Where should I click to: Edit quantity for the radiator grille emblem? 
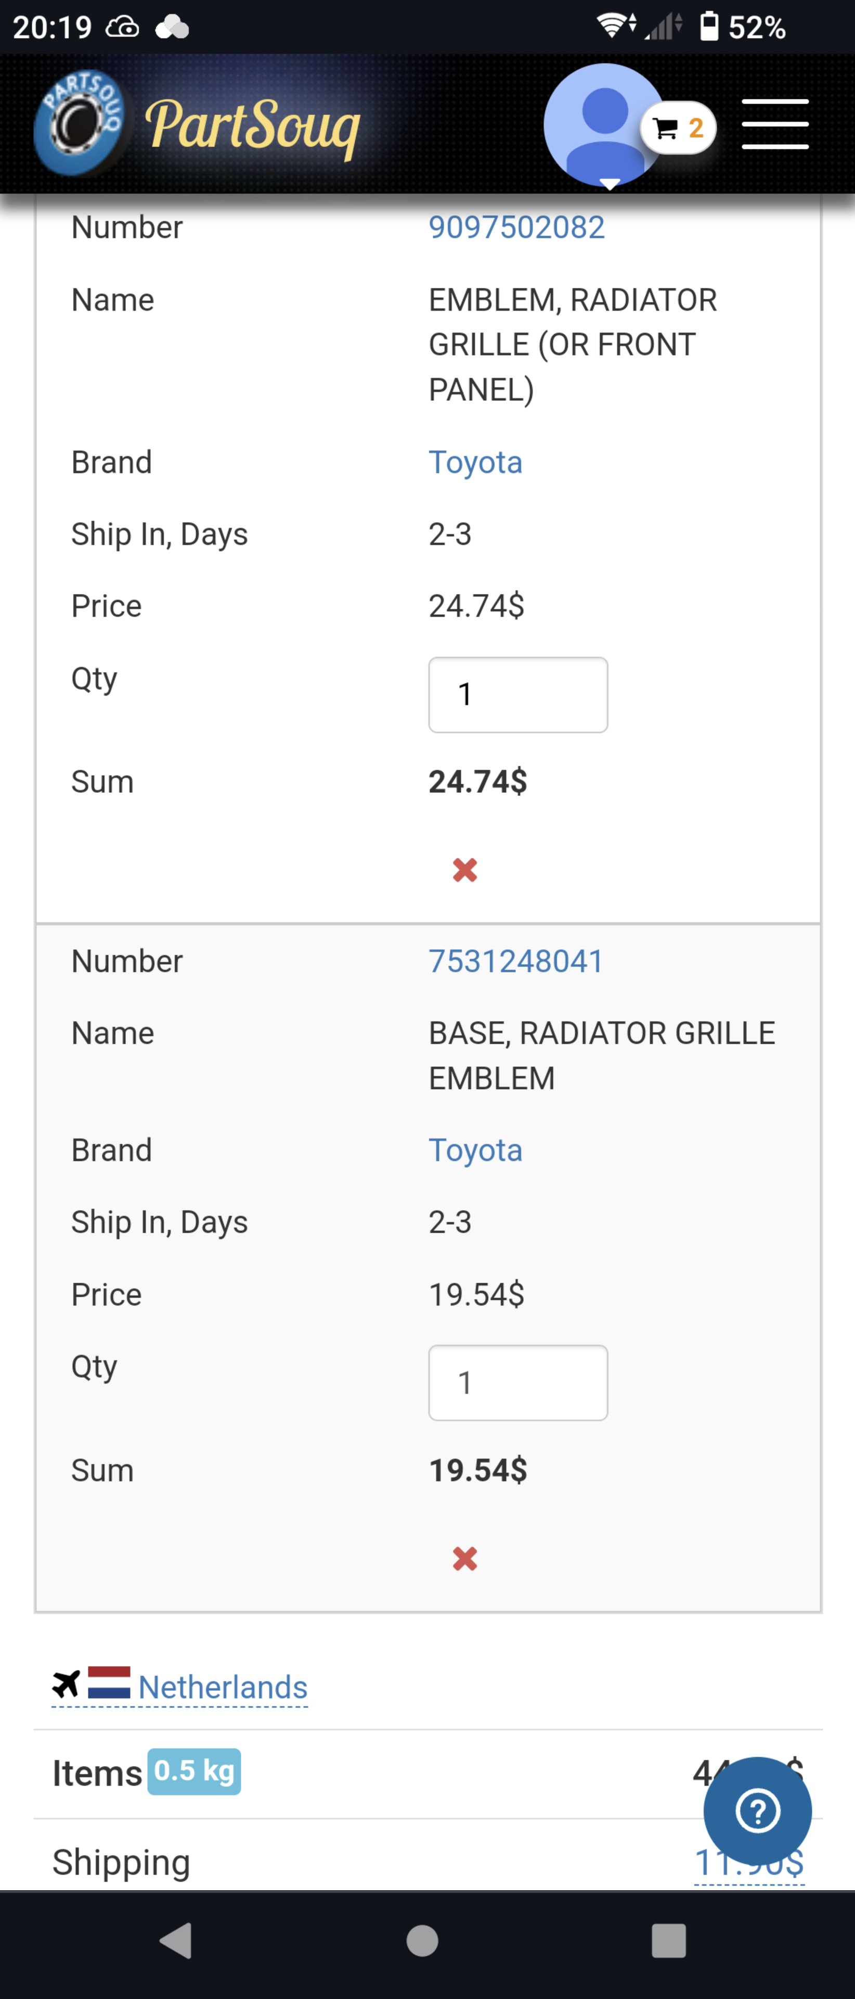point(518,694)
